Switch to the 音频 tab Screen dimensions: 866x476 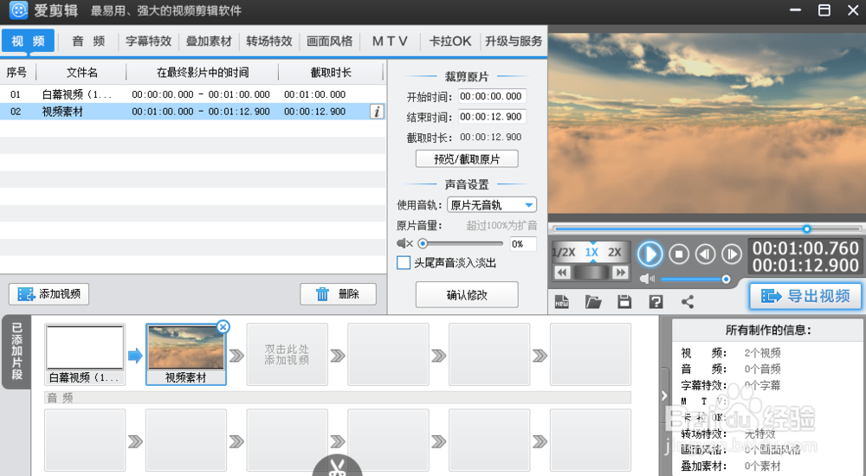coord(88,41)
